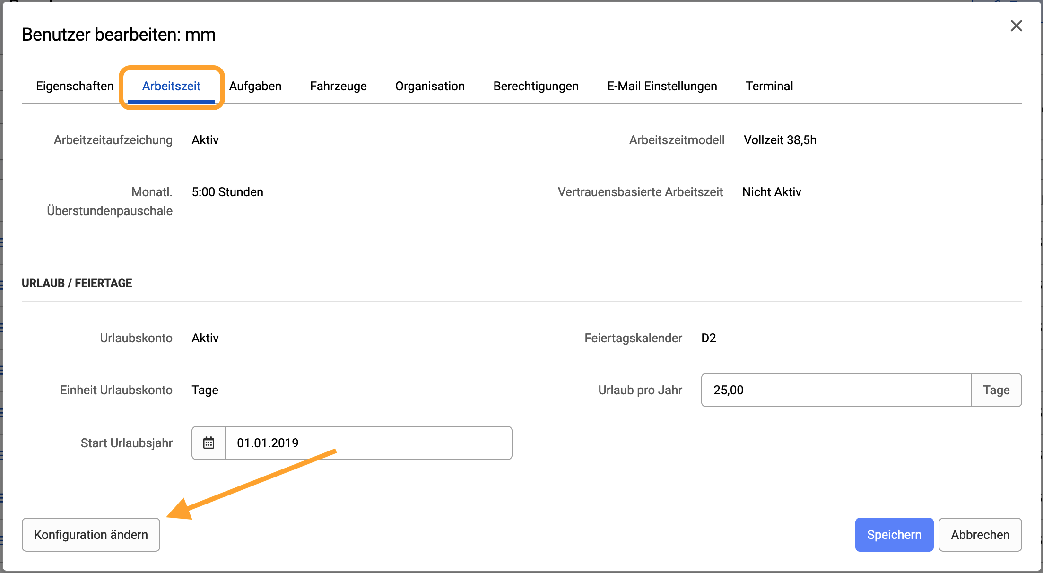Click the Tage unit addon next to Urlaub pro Jahr
The width and height of the screenshot is (1043, 573).
coord(996,390)
